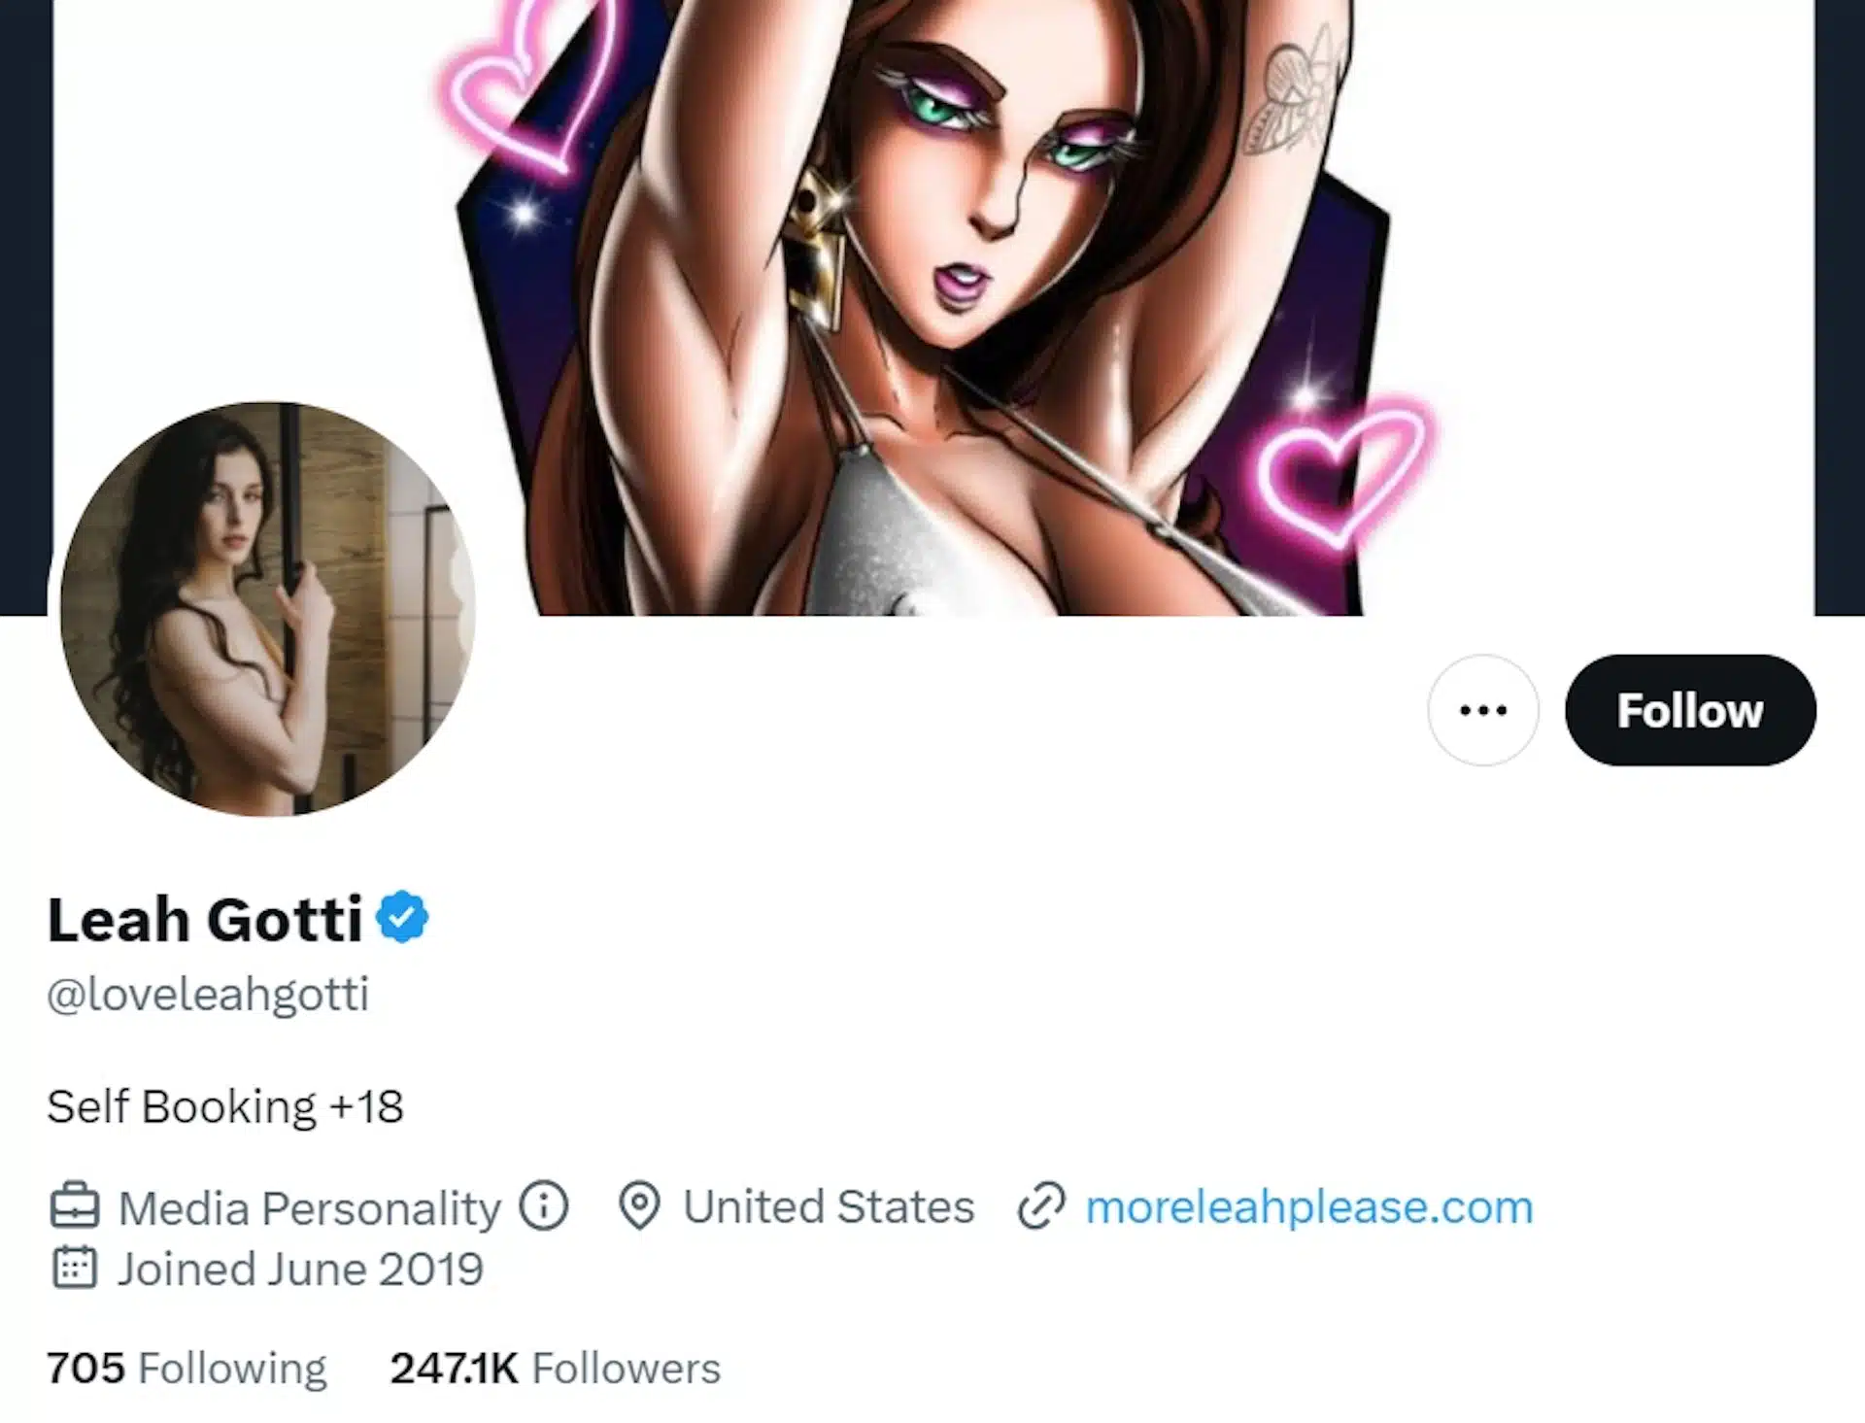Click the location pin icon

639,1206
